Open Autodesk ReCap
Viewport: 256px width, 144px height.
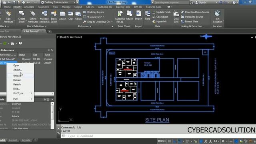click(120, 17)
